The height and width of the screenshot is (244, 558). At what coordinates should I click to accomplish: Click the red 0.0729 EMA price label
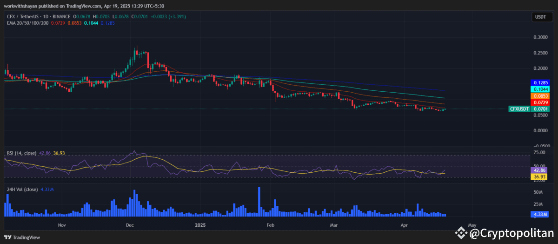click(541, 102)
